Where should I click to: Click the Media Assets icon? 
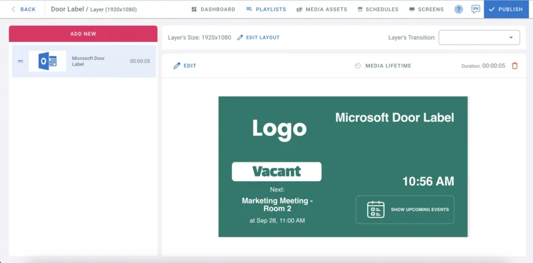click(299, 9)
